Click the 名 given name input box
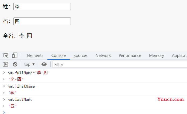This screenshot has width=187, height=114. (x=42, y=21)
